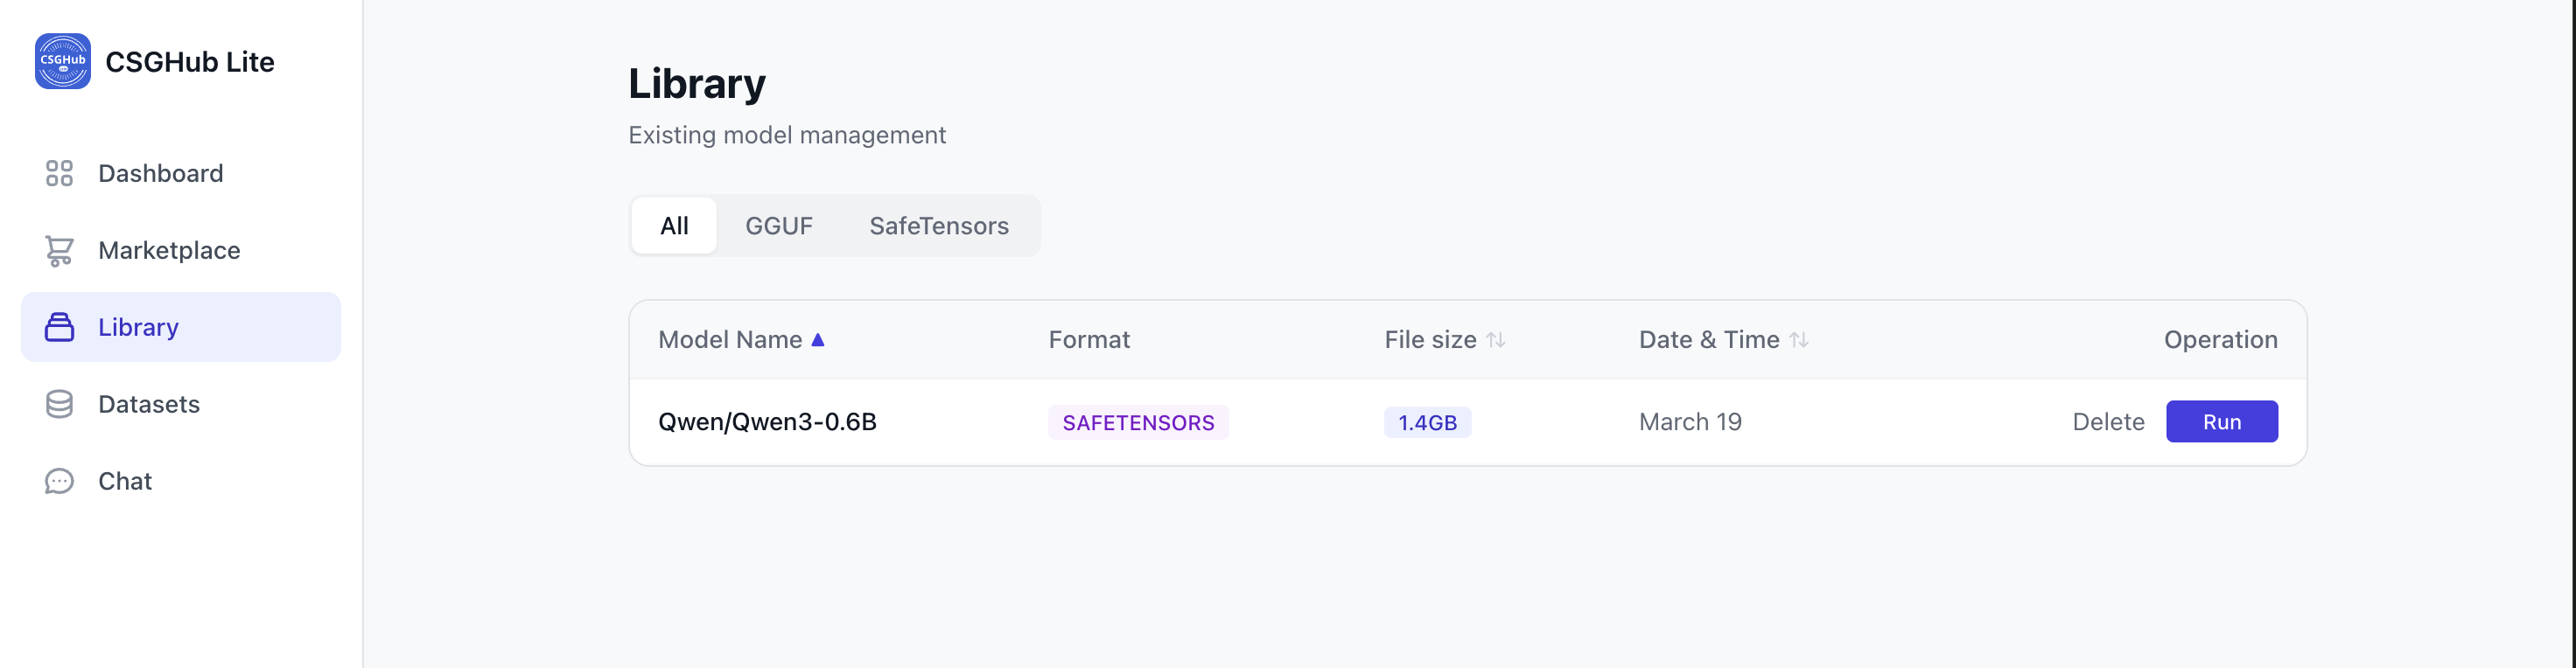Screen dimensions: 2576x668
Task: Click the Datasets database icon
Action: click(59, 404)
